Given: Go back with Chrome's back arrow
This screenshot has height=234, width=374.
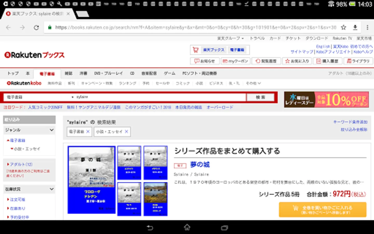Looking at the screenshot, I should (9, 28).
